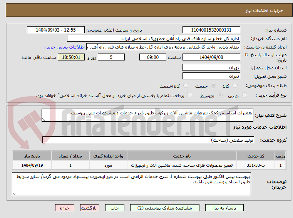
Task: Choose متوسط purchase process radio
Action: 220,95
